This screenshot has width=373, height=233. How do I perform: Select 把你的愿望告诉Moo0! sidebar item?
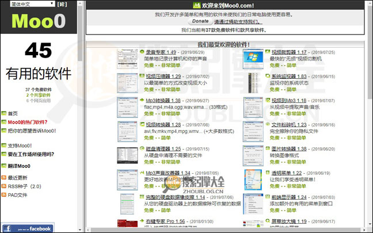tap(32, 131)
